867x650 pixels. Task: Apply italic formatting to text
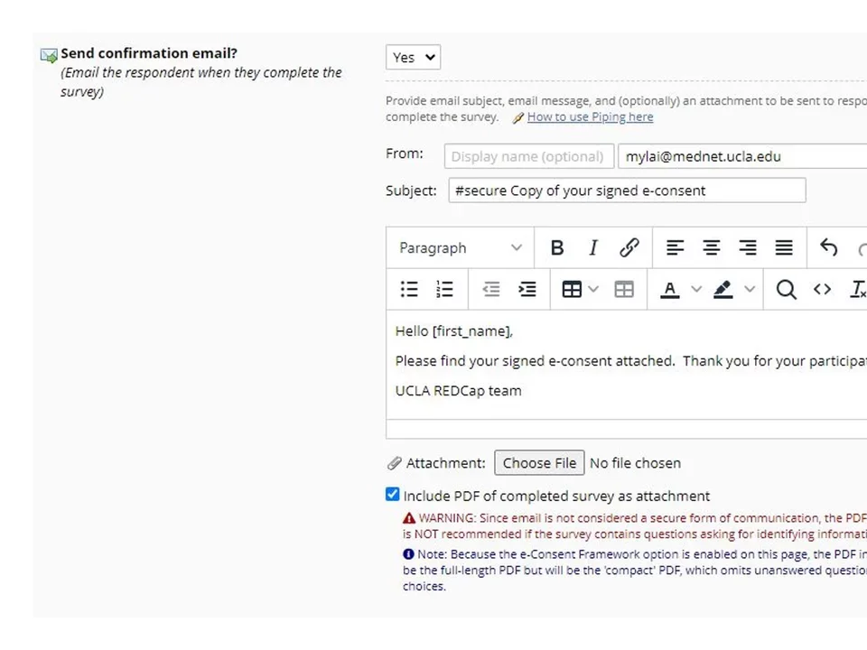pyautogui.click(x=593, y=247)
